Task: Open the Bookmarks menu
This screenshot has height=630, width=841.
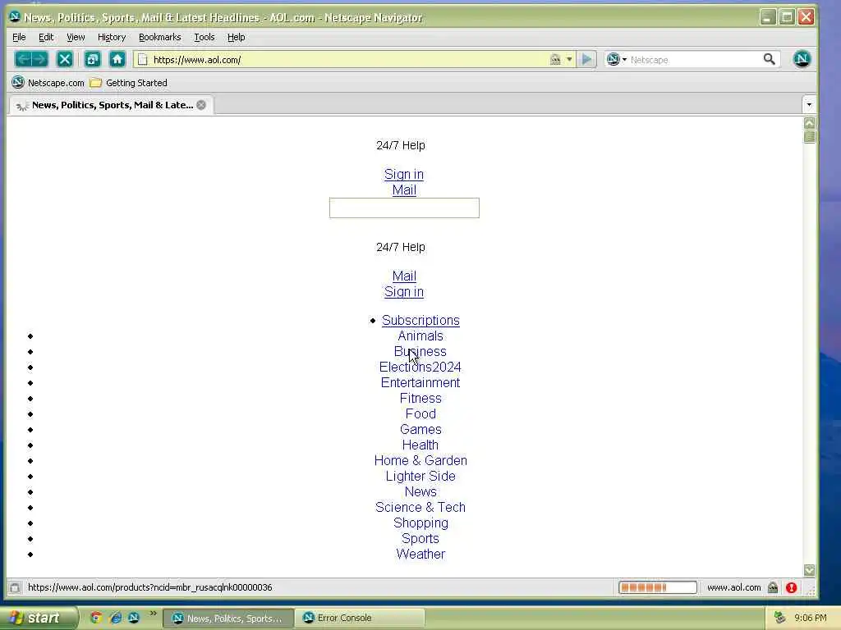Action: coord(160,37)
